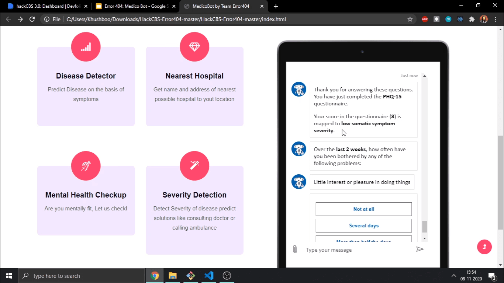Show hidden system tray icons

[454, 276]
